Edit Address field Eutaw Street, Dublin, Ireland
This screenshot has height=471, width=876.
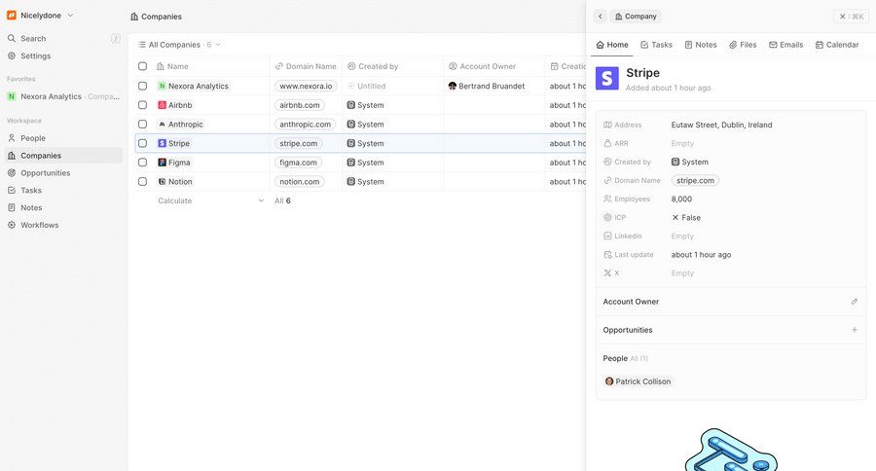[x=721, y=125]
